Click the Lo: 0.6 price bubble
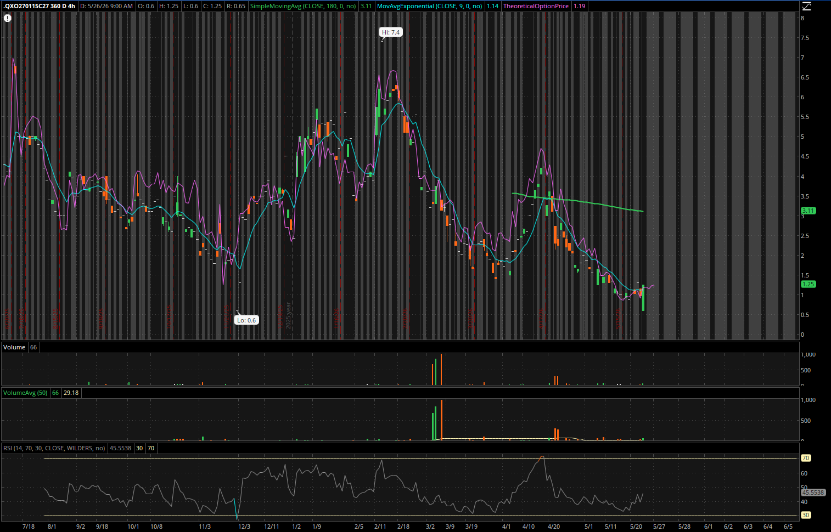Viewport: 831px width, 532px height. point(246,320)
